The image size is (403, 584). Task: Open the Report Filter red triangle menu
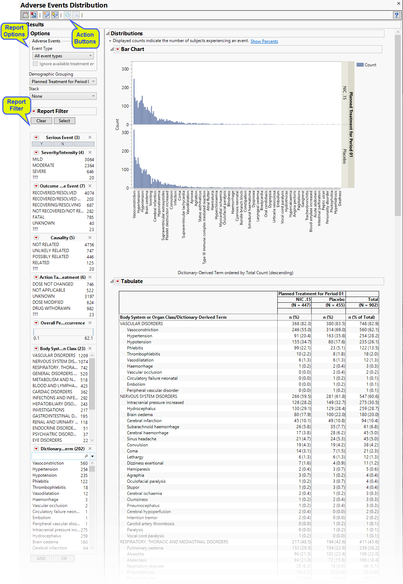point(34,111)
